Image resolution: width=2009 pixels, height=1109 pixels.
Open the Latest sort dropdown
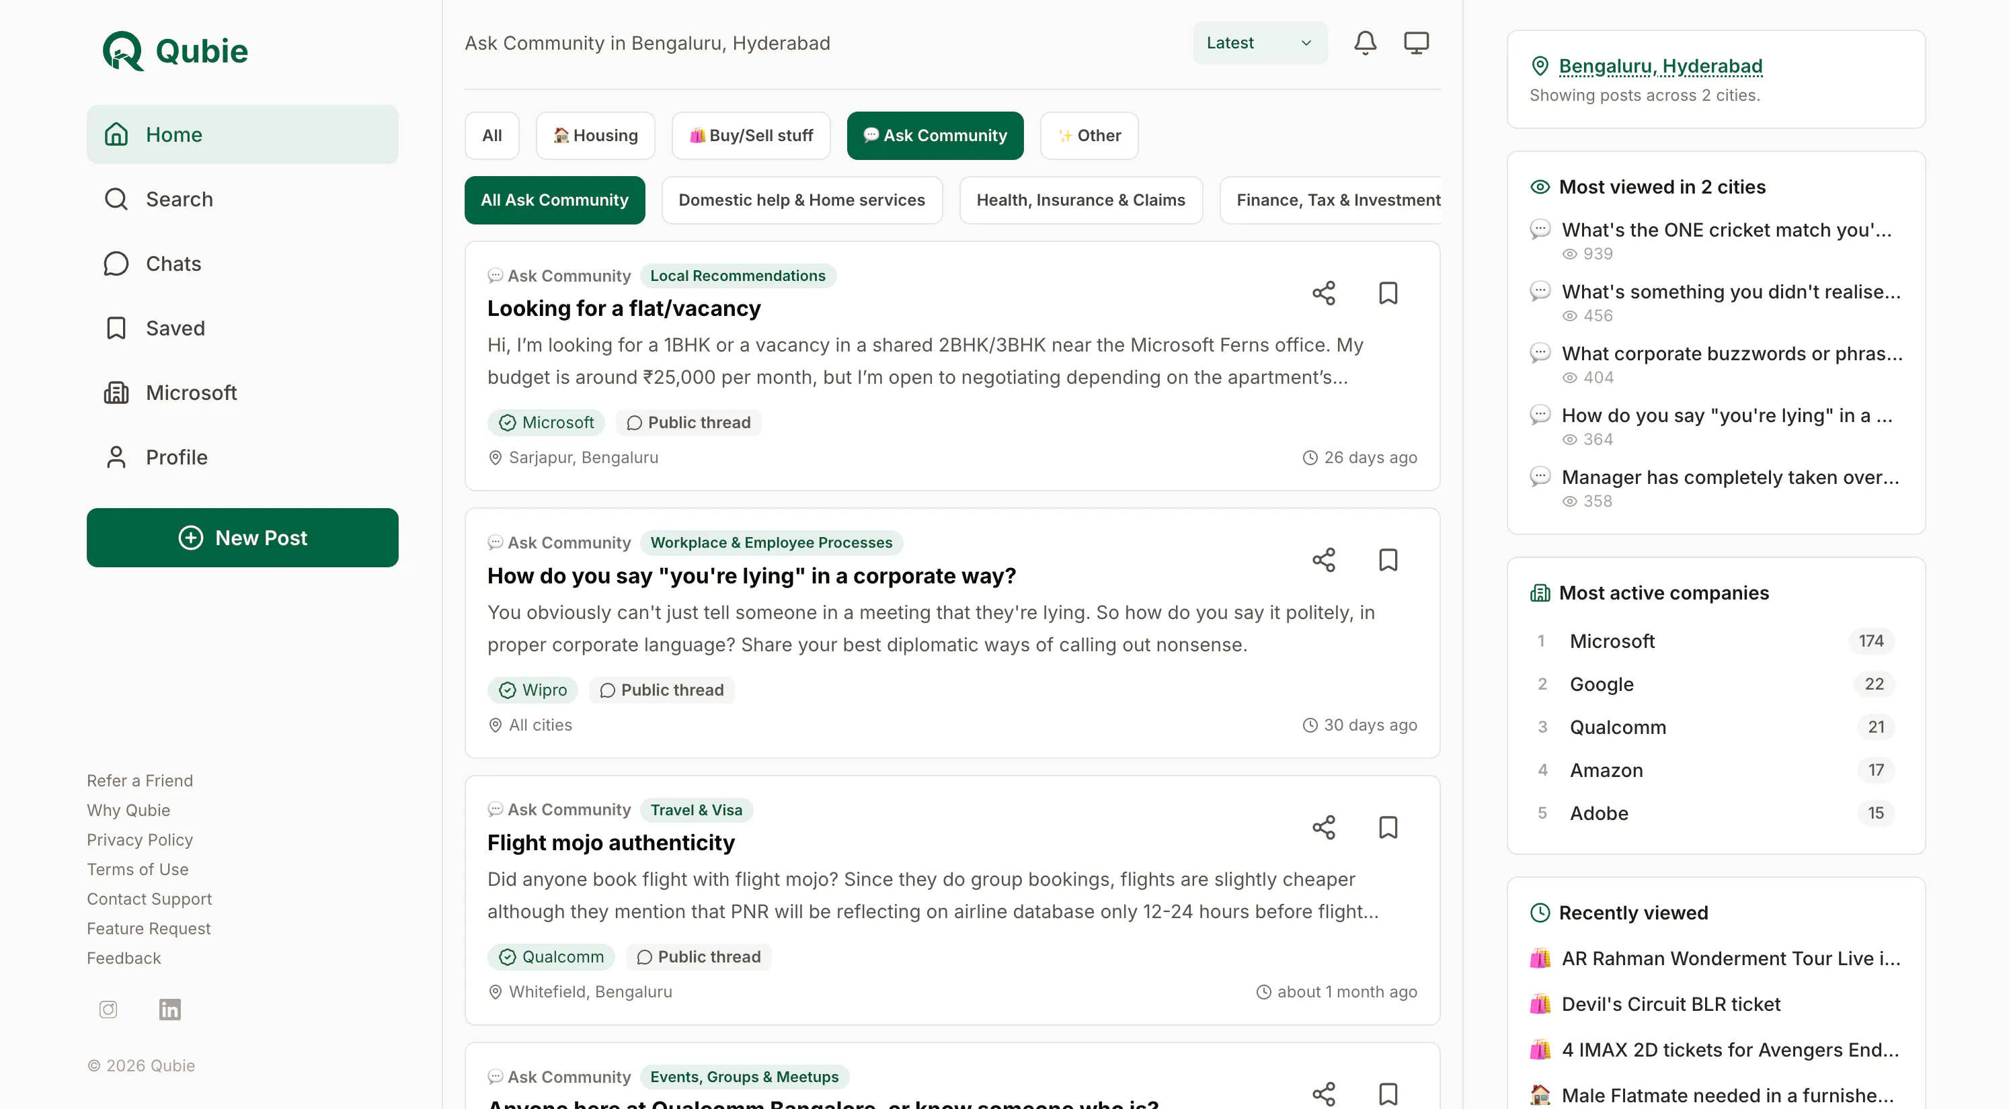[x=1259, y=43]
